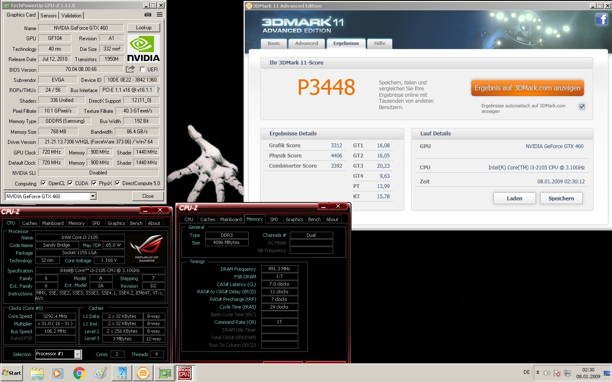Click the Core Speed value 3292.4 MHz
This screenshot has height=382, width=612.
point(55,316)
